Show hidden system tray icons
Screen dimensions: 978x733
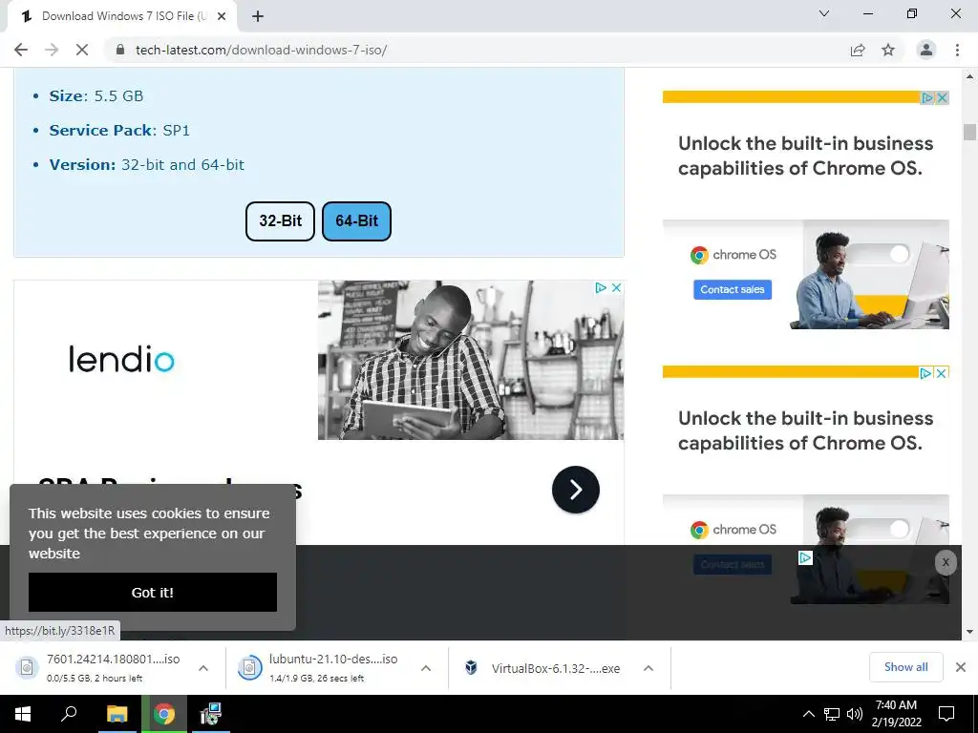pos(808,714)
